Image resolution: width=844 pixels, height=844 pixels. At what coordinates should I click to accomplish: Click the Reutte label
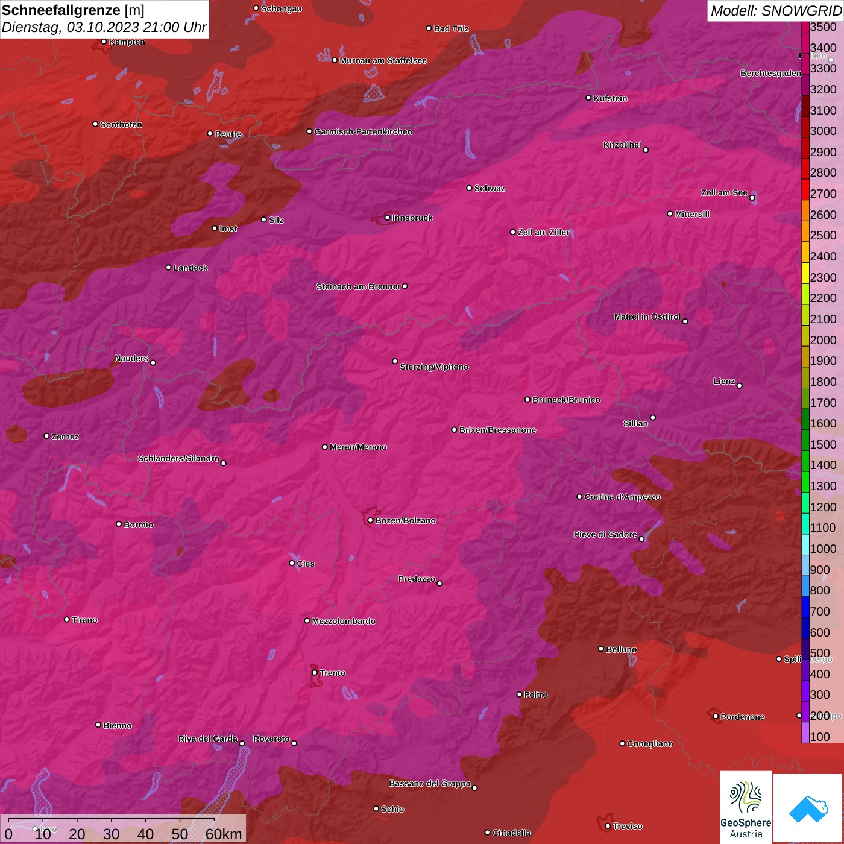(x=228, y=134)
